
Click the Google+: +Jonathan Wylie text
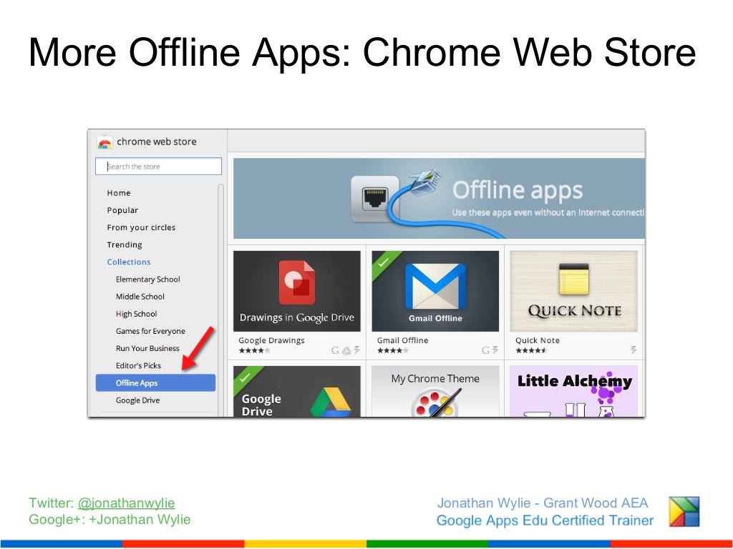point(110,519)
